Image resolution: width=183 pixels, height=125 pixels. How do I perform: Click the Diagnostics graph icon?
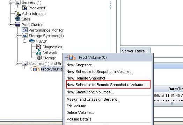pos(39,47)
